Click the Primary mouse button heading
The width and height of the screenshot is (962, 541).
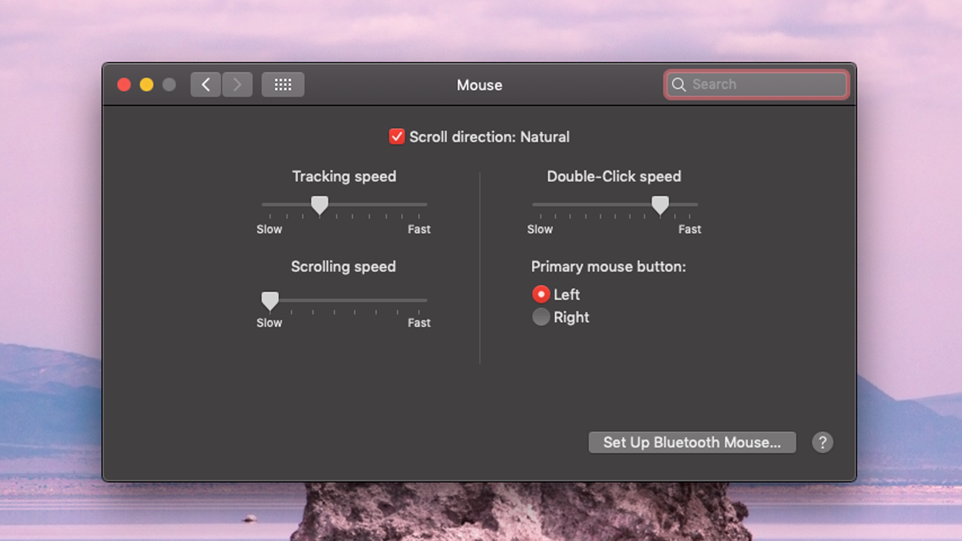coord(610,266)
